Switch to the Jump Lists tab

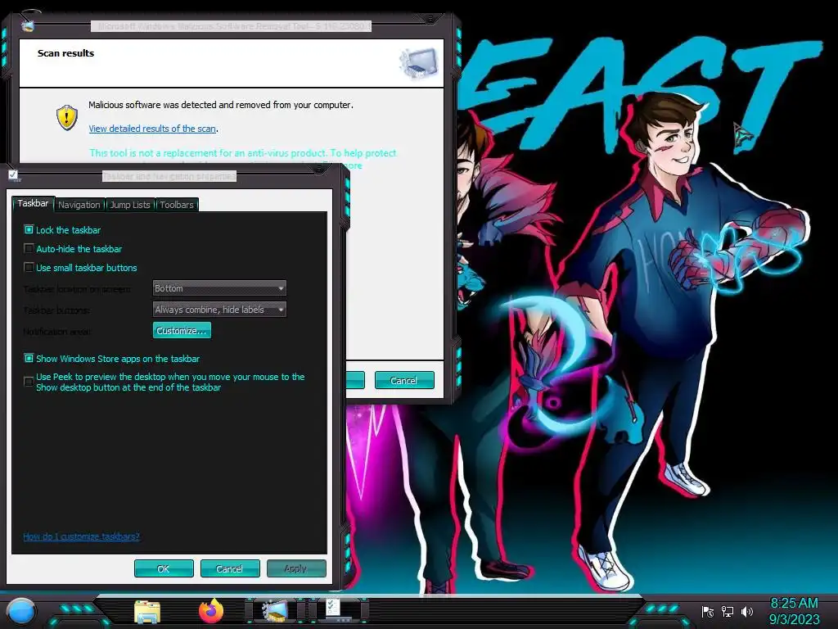point(130,205)
